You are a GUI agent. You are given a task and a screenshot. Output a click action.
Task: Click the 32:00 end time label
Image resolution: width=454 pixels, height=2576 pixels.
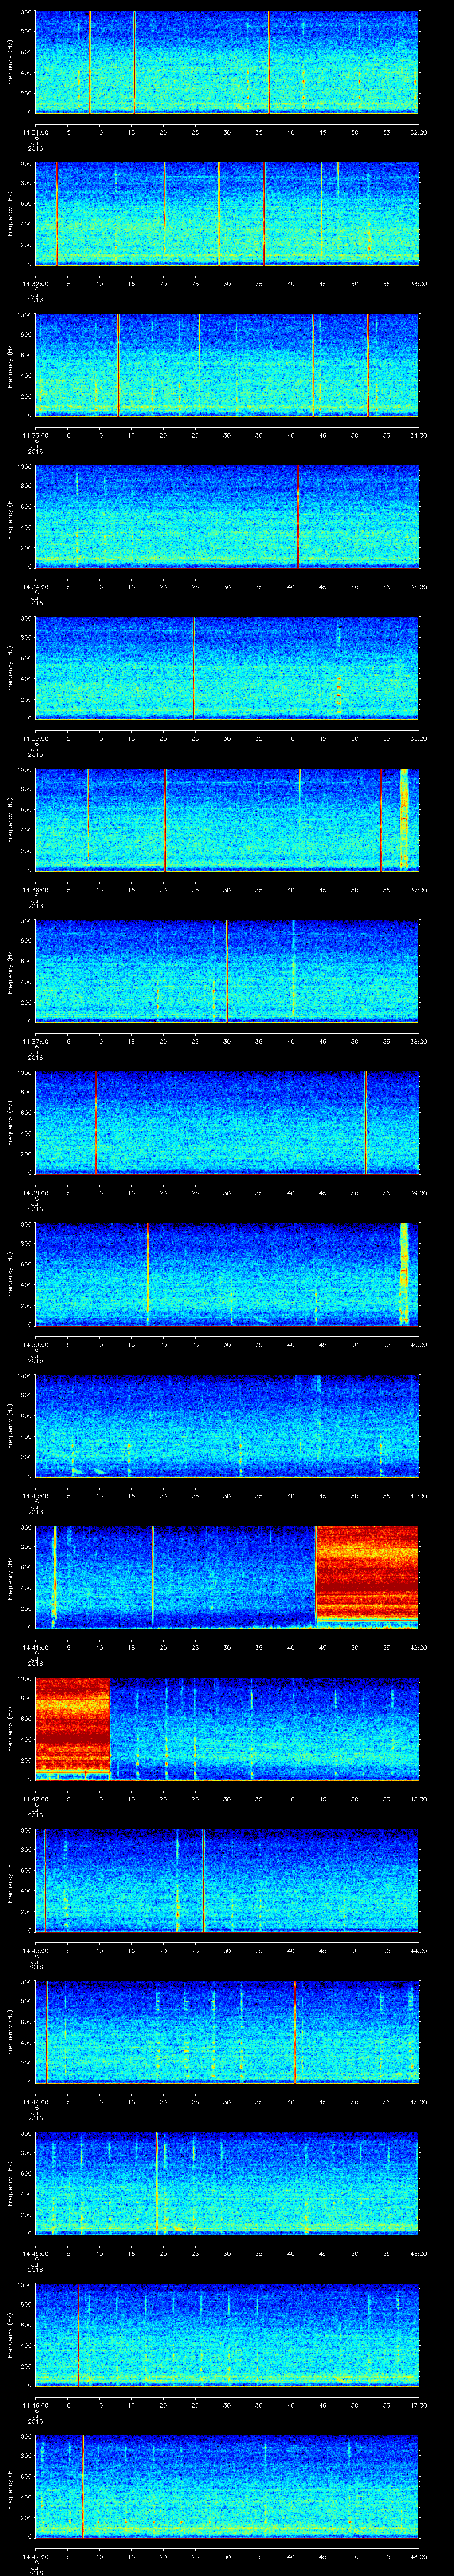[418, 132]
